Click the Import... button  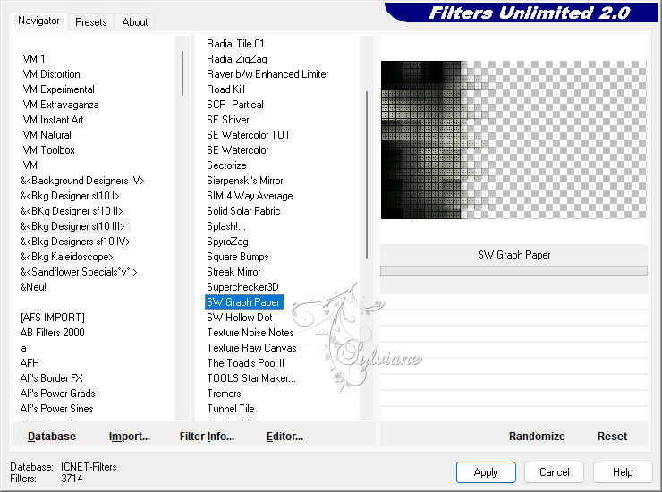pos(129,436)
